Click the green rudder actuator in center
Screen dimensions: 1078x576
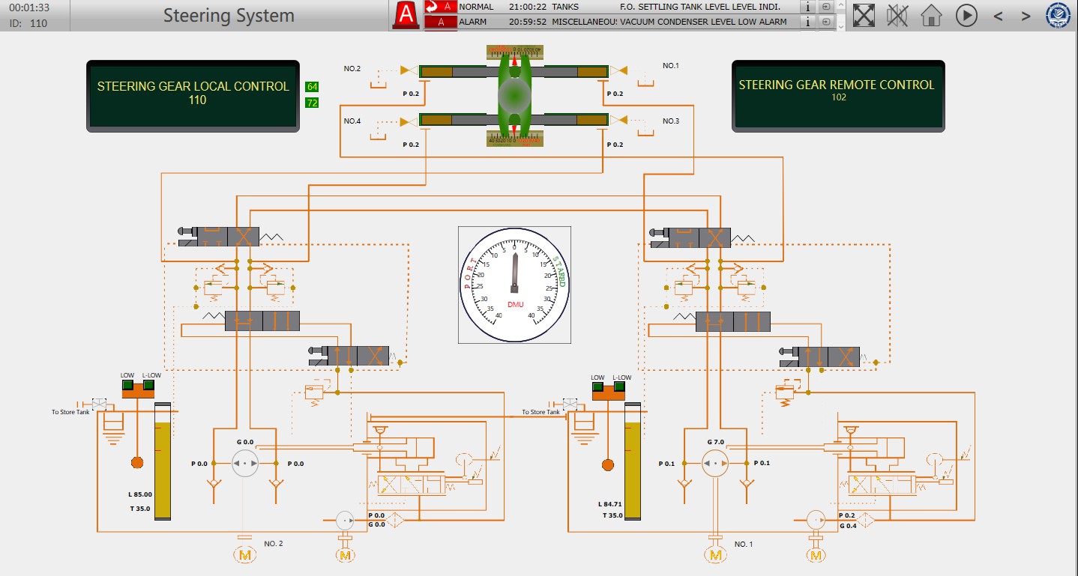click(x=514, y=95)
